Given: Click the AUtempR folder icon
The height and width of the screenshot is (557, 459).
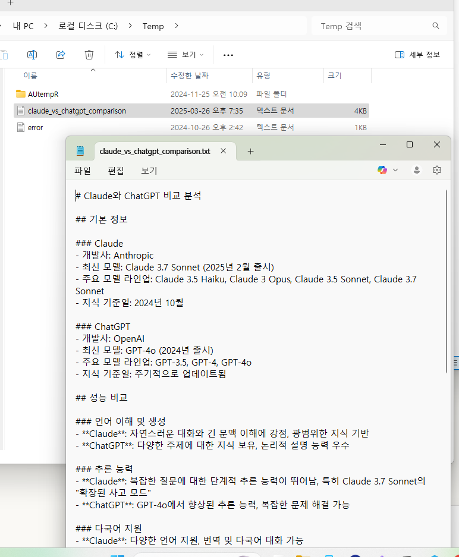Looking at the screenshot, I should pyautogui.click(x=21, y=94).
